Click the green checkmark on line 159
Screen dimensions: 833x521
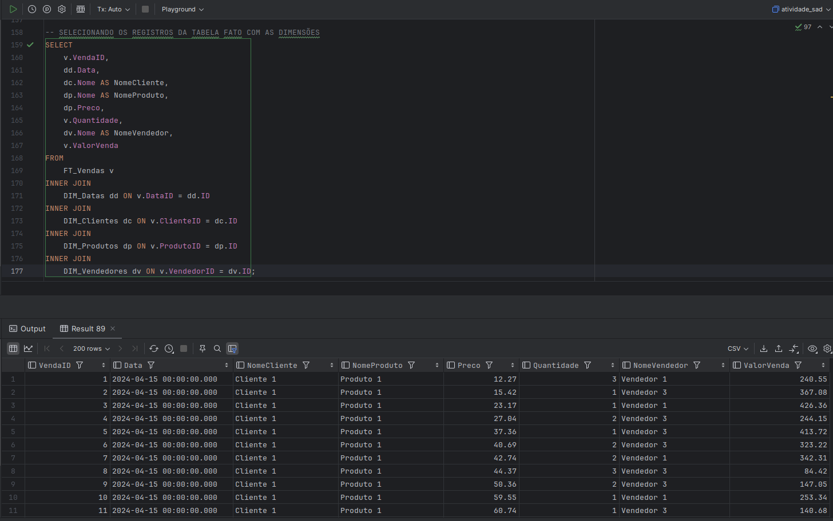[x=30, y=45]
